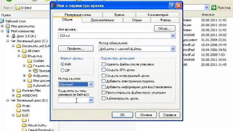Collapse the Мой компьютер tree node
This screenshot has height=131, width=233.
click(x=2, y=31)
